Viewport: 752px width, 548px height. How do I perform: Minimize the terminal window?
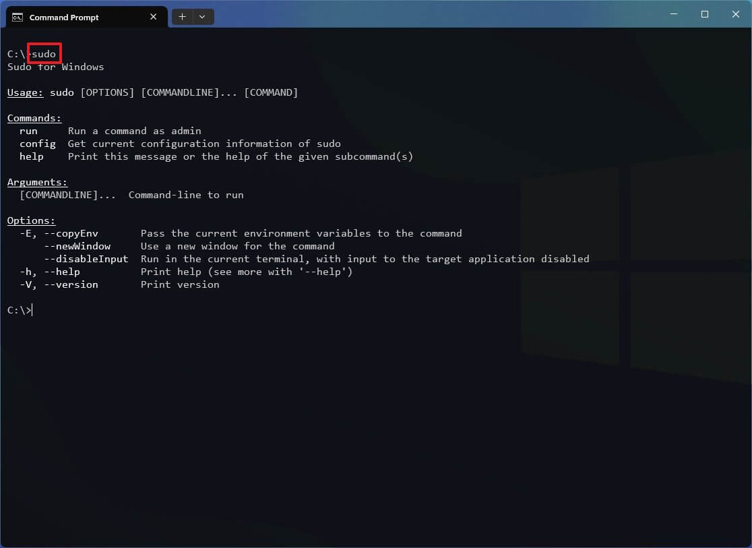point(674,14)
